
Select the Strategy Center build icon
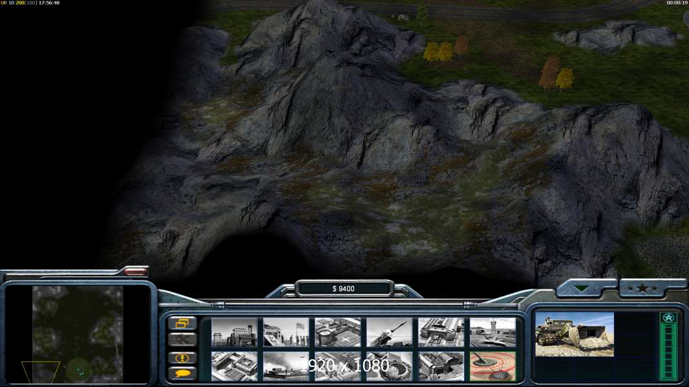pyautogui.click(x=234, y=366)
